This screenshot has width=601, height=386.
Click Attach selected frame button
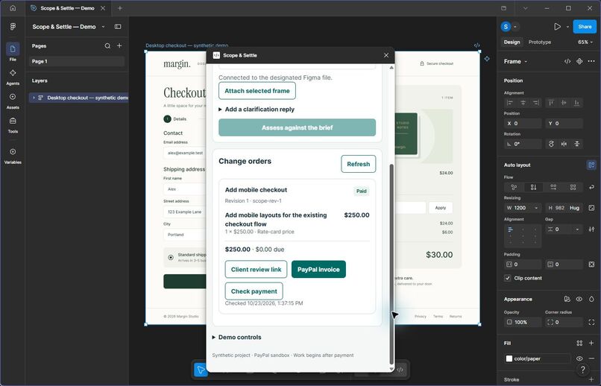click(257, 91)
